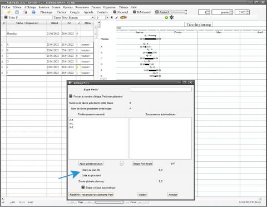This screenshot has height=207, width=267.
Task: Click the page slider in the bottom bar
Action: [110, 202]
